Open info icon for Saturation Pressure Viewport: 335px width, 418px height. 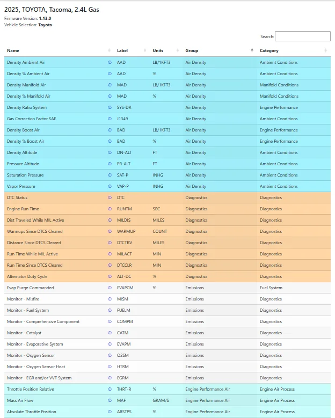[110, 175]
